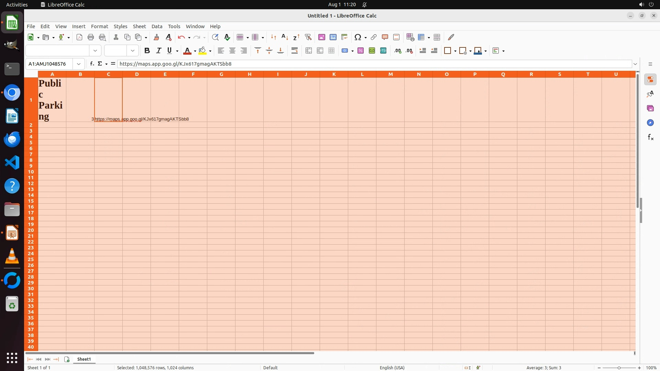Open the Function Wizard beside the formula bar
Screen dimensions: 660x371
(x=92, y=64)
